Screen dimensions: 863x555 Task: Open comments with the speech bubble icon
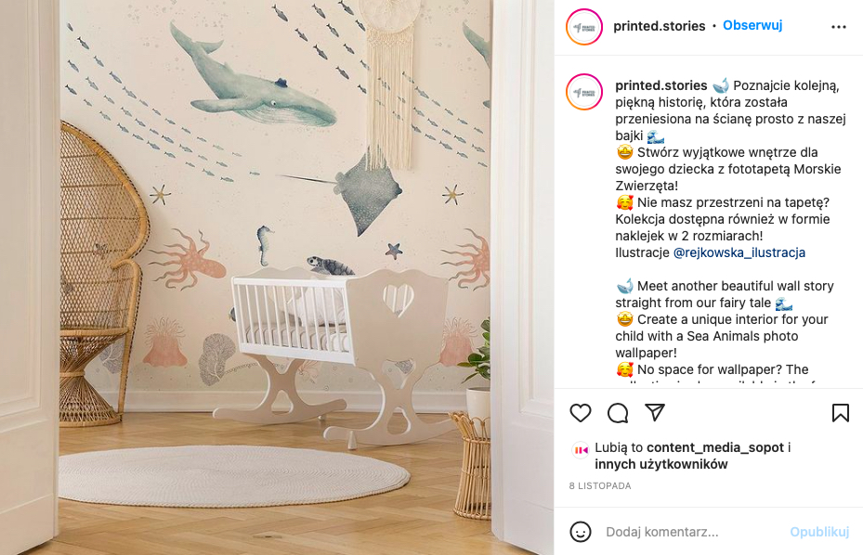(618, 413)
